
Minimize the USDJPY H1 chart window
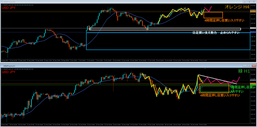[245, 66]
